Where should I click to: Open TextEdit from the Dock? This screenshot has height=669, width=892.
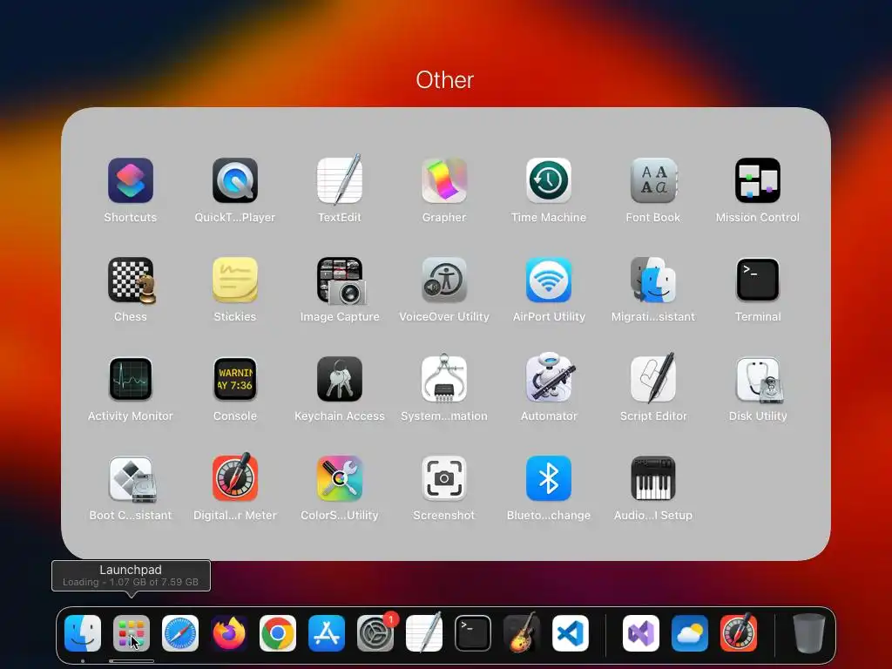424,632
